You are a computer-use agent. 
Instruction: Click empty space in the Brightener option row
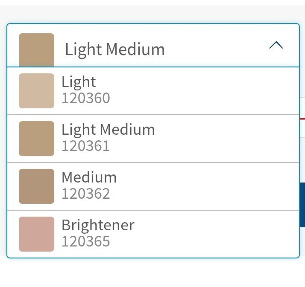(214, 234)
